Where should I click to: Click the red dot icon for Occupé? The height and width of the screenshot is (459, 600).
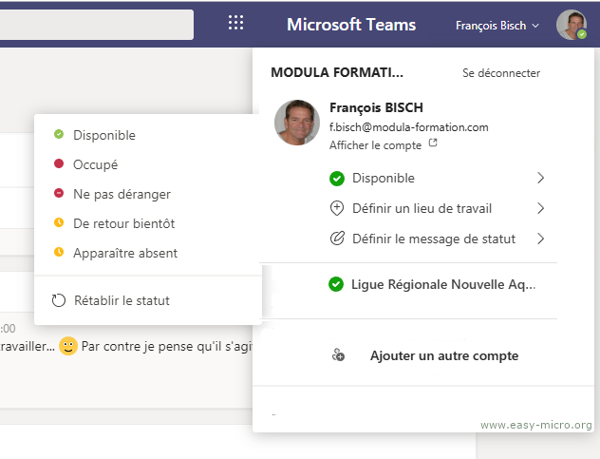pyautogui.click(x=59, y=163)
